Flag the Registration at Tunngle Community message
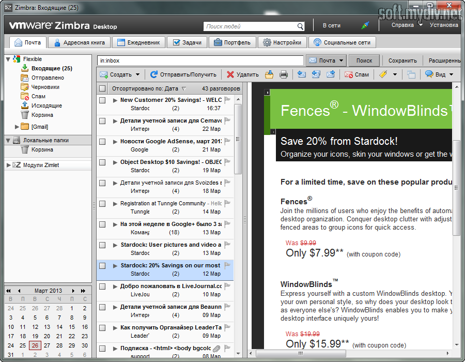The height and width of the screenshot is (362, 465). click(x=227, y=203)
